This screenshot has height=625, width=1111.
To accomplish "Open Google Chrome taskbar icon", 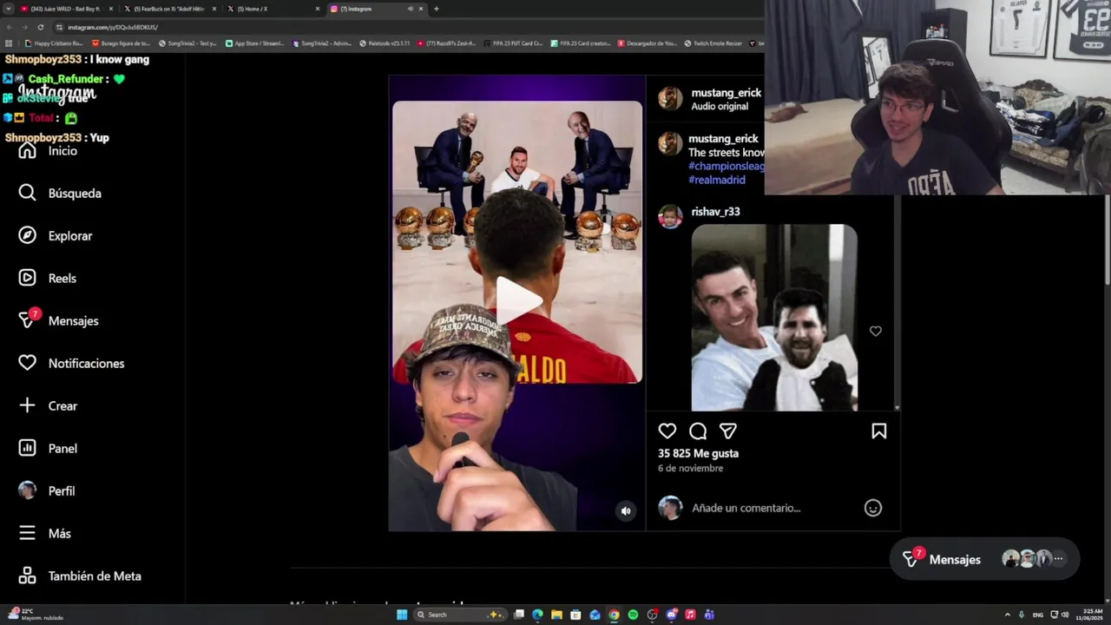I will coord(614,615).
